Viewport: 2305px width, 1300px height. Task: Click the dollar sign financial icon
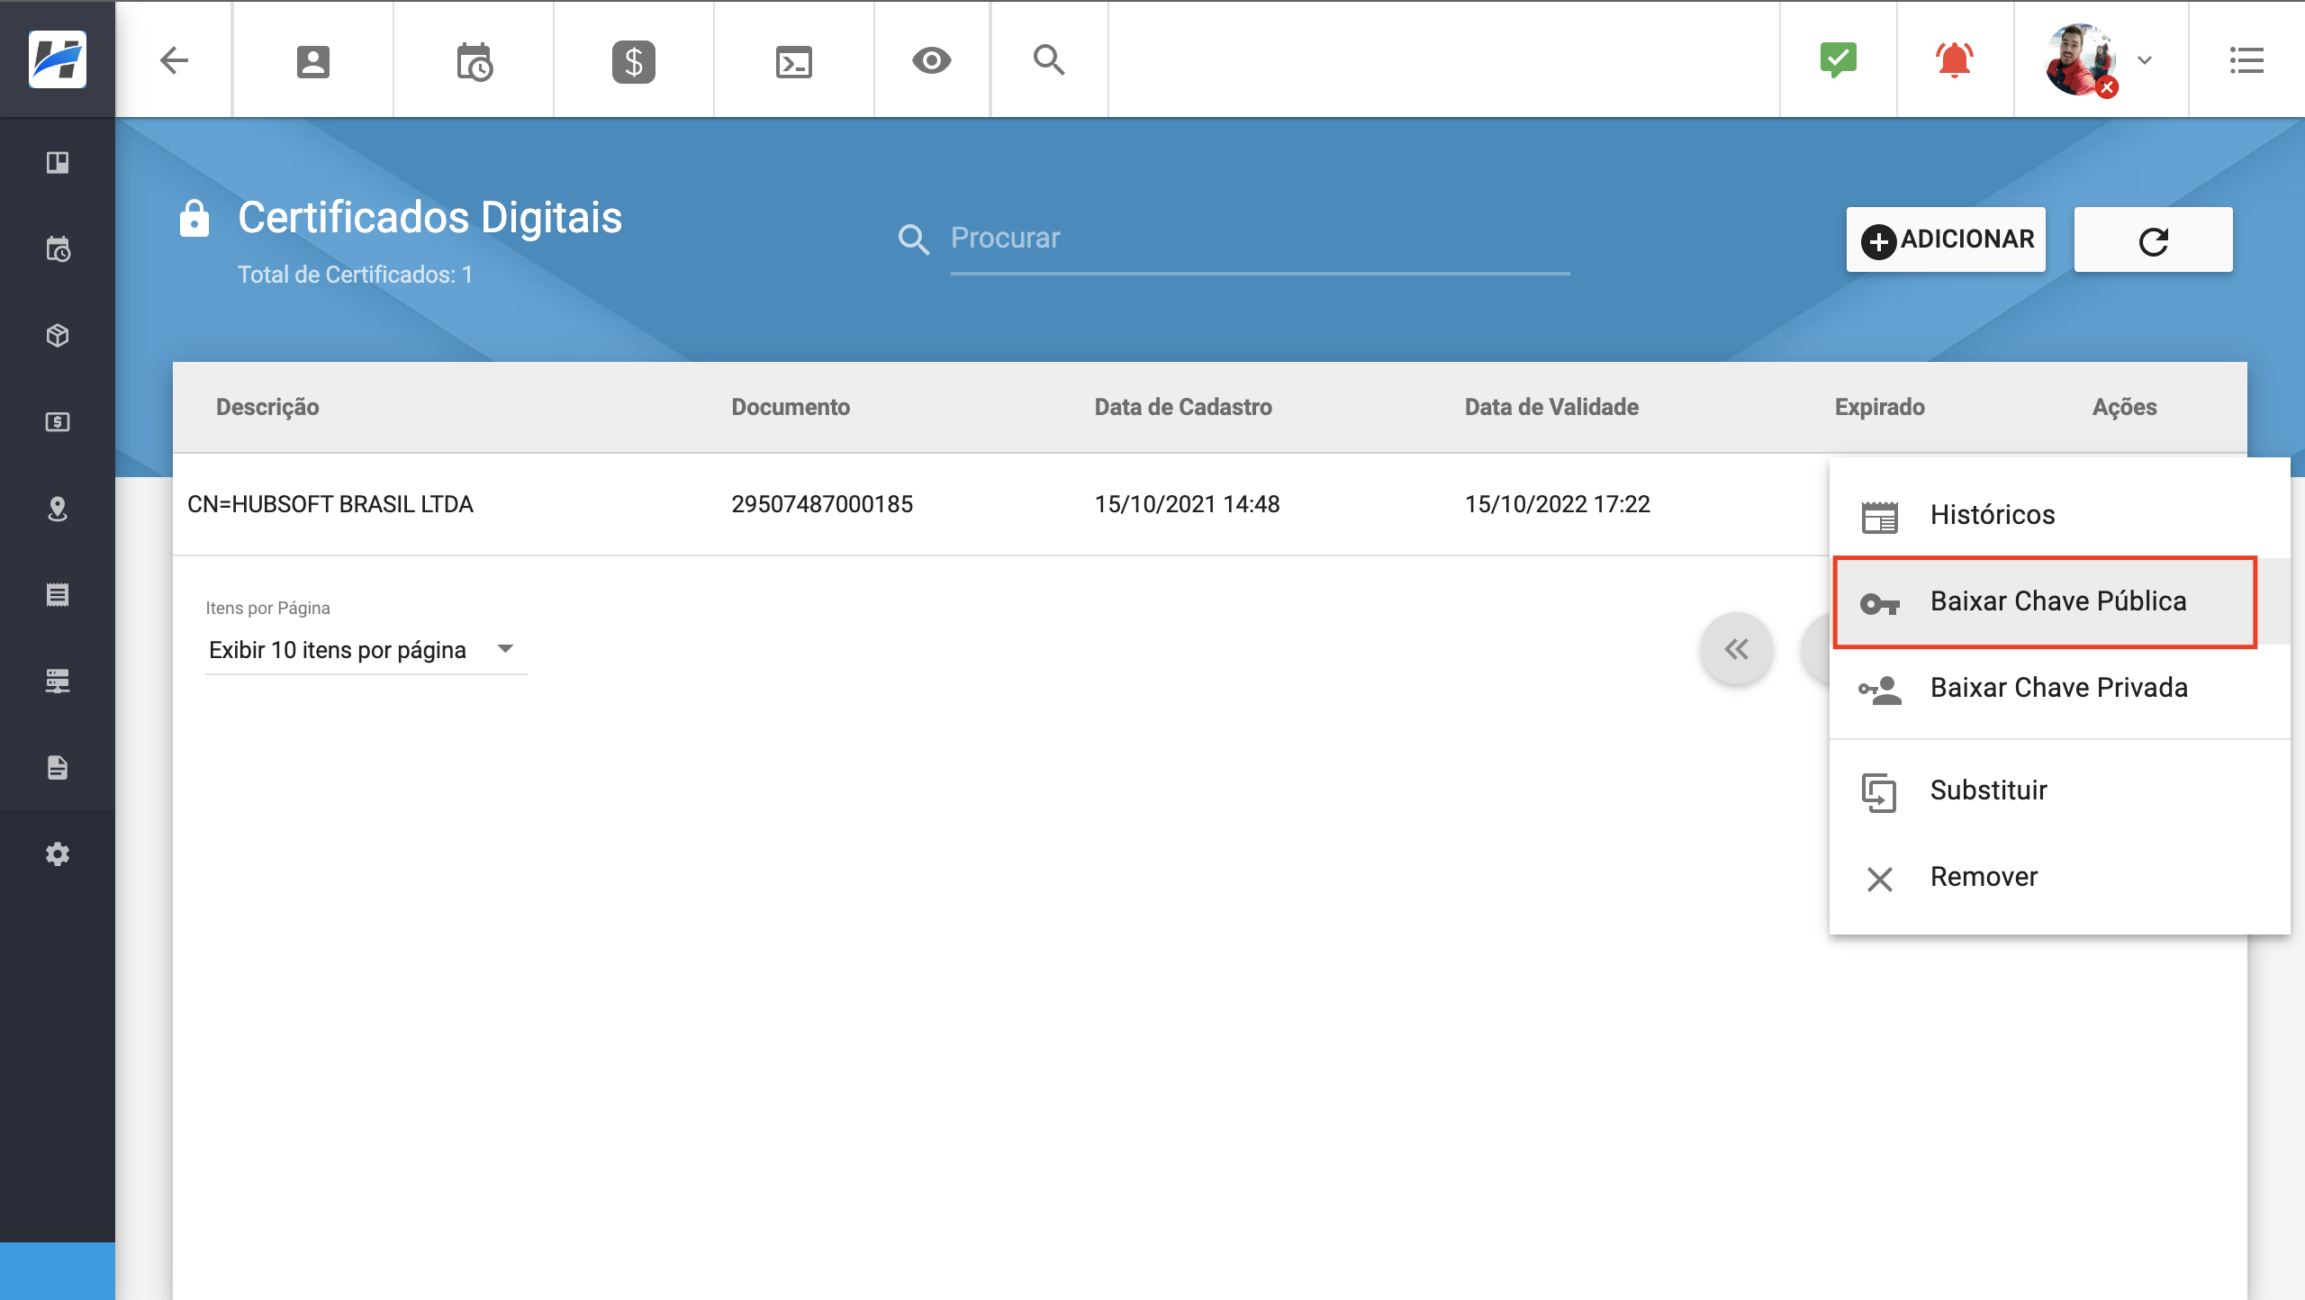[633, 61]
